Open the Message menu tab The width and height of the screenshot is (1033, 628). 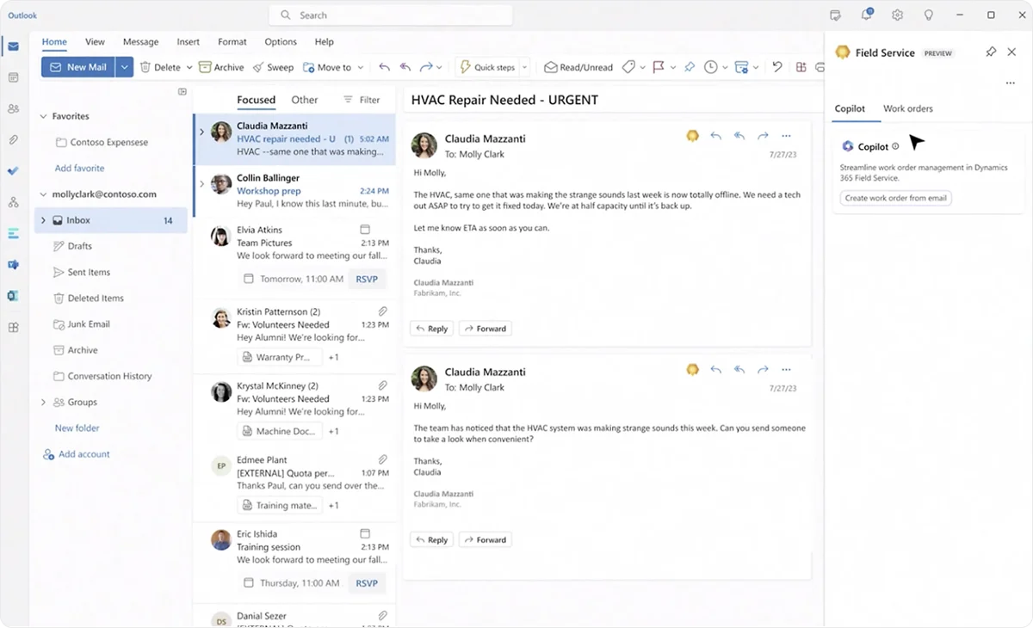pos(140,41)
